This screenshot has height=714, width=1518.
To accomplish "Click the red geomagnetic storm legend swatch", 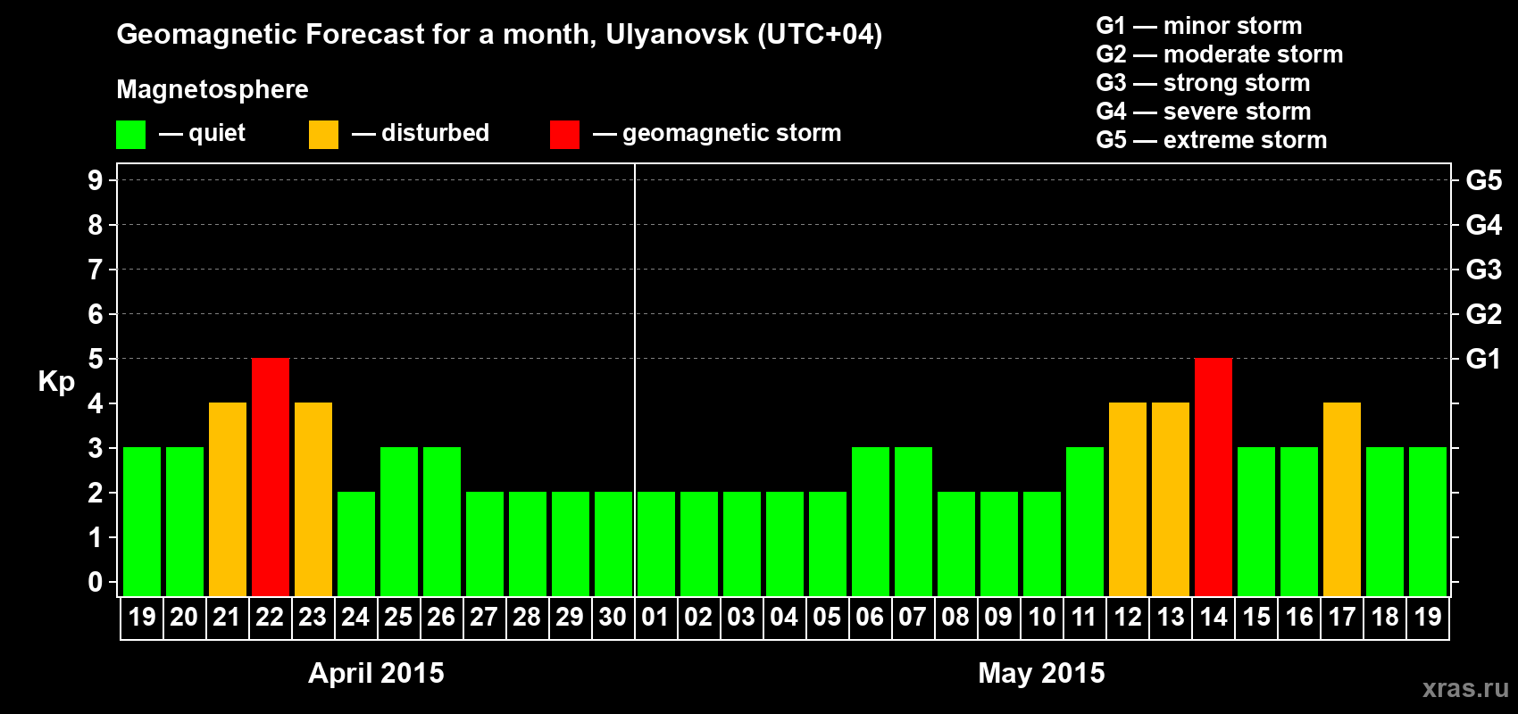I will (x=564, y=135).
